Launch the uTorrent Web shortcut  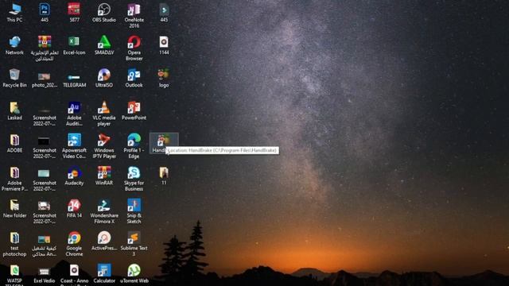point(134,274)
